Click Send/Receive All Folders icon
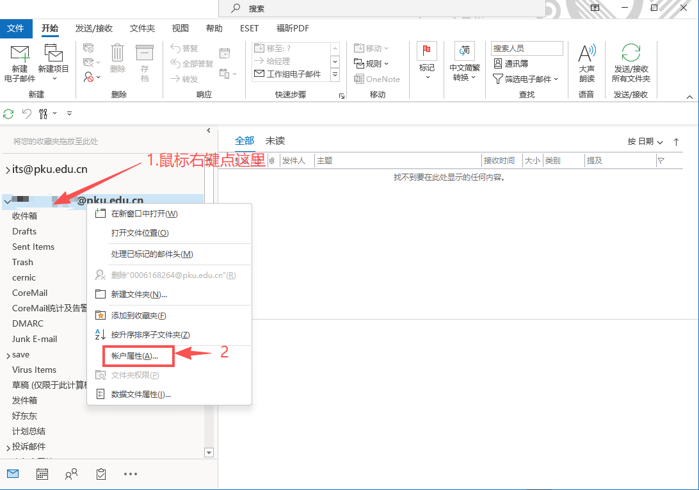The height and width of the screenshot is (490, 699). (631, 54)
